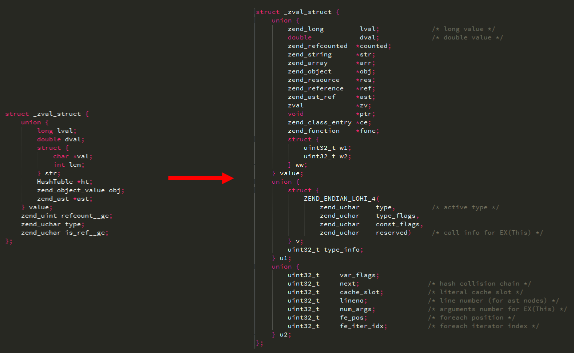Select the is_ref__gc member

pos(86,233)
